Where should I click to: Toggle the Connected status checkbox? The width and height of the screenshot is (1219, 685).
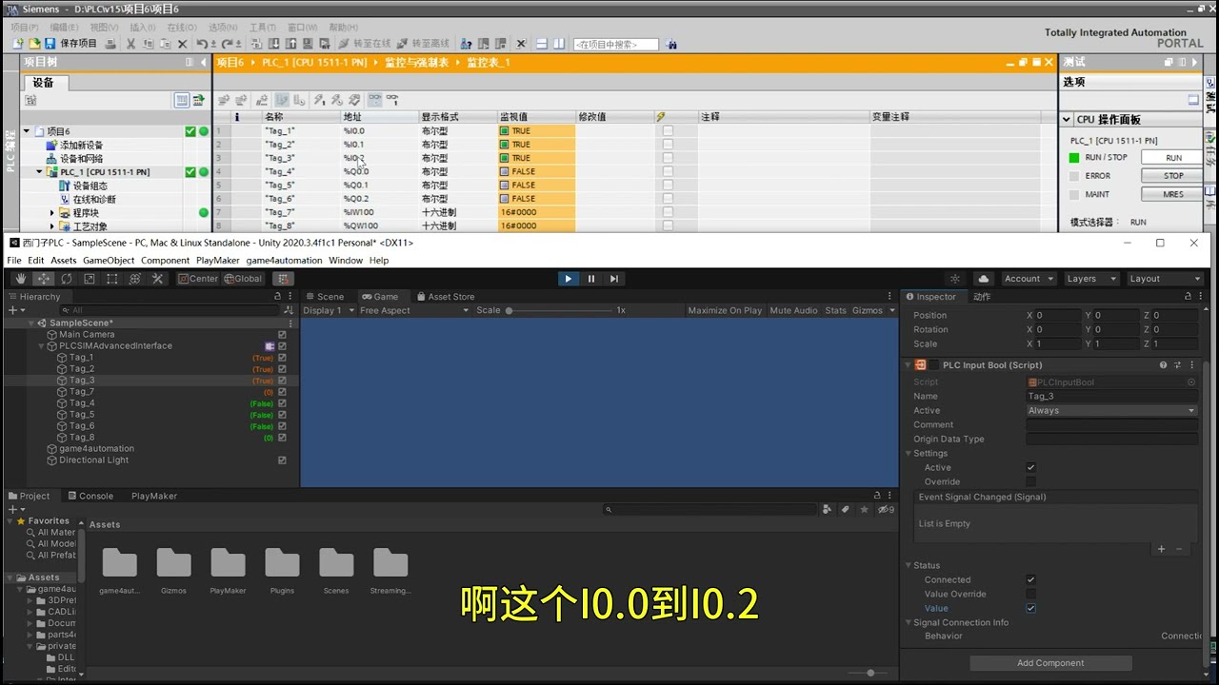click(x=1030, y=580)
